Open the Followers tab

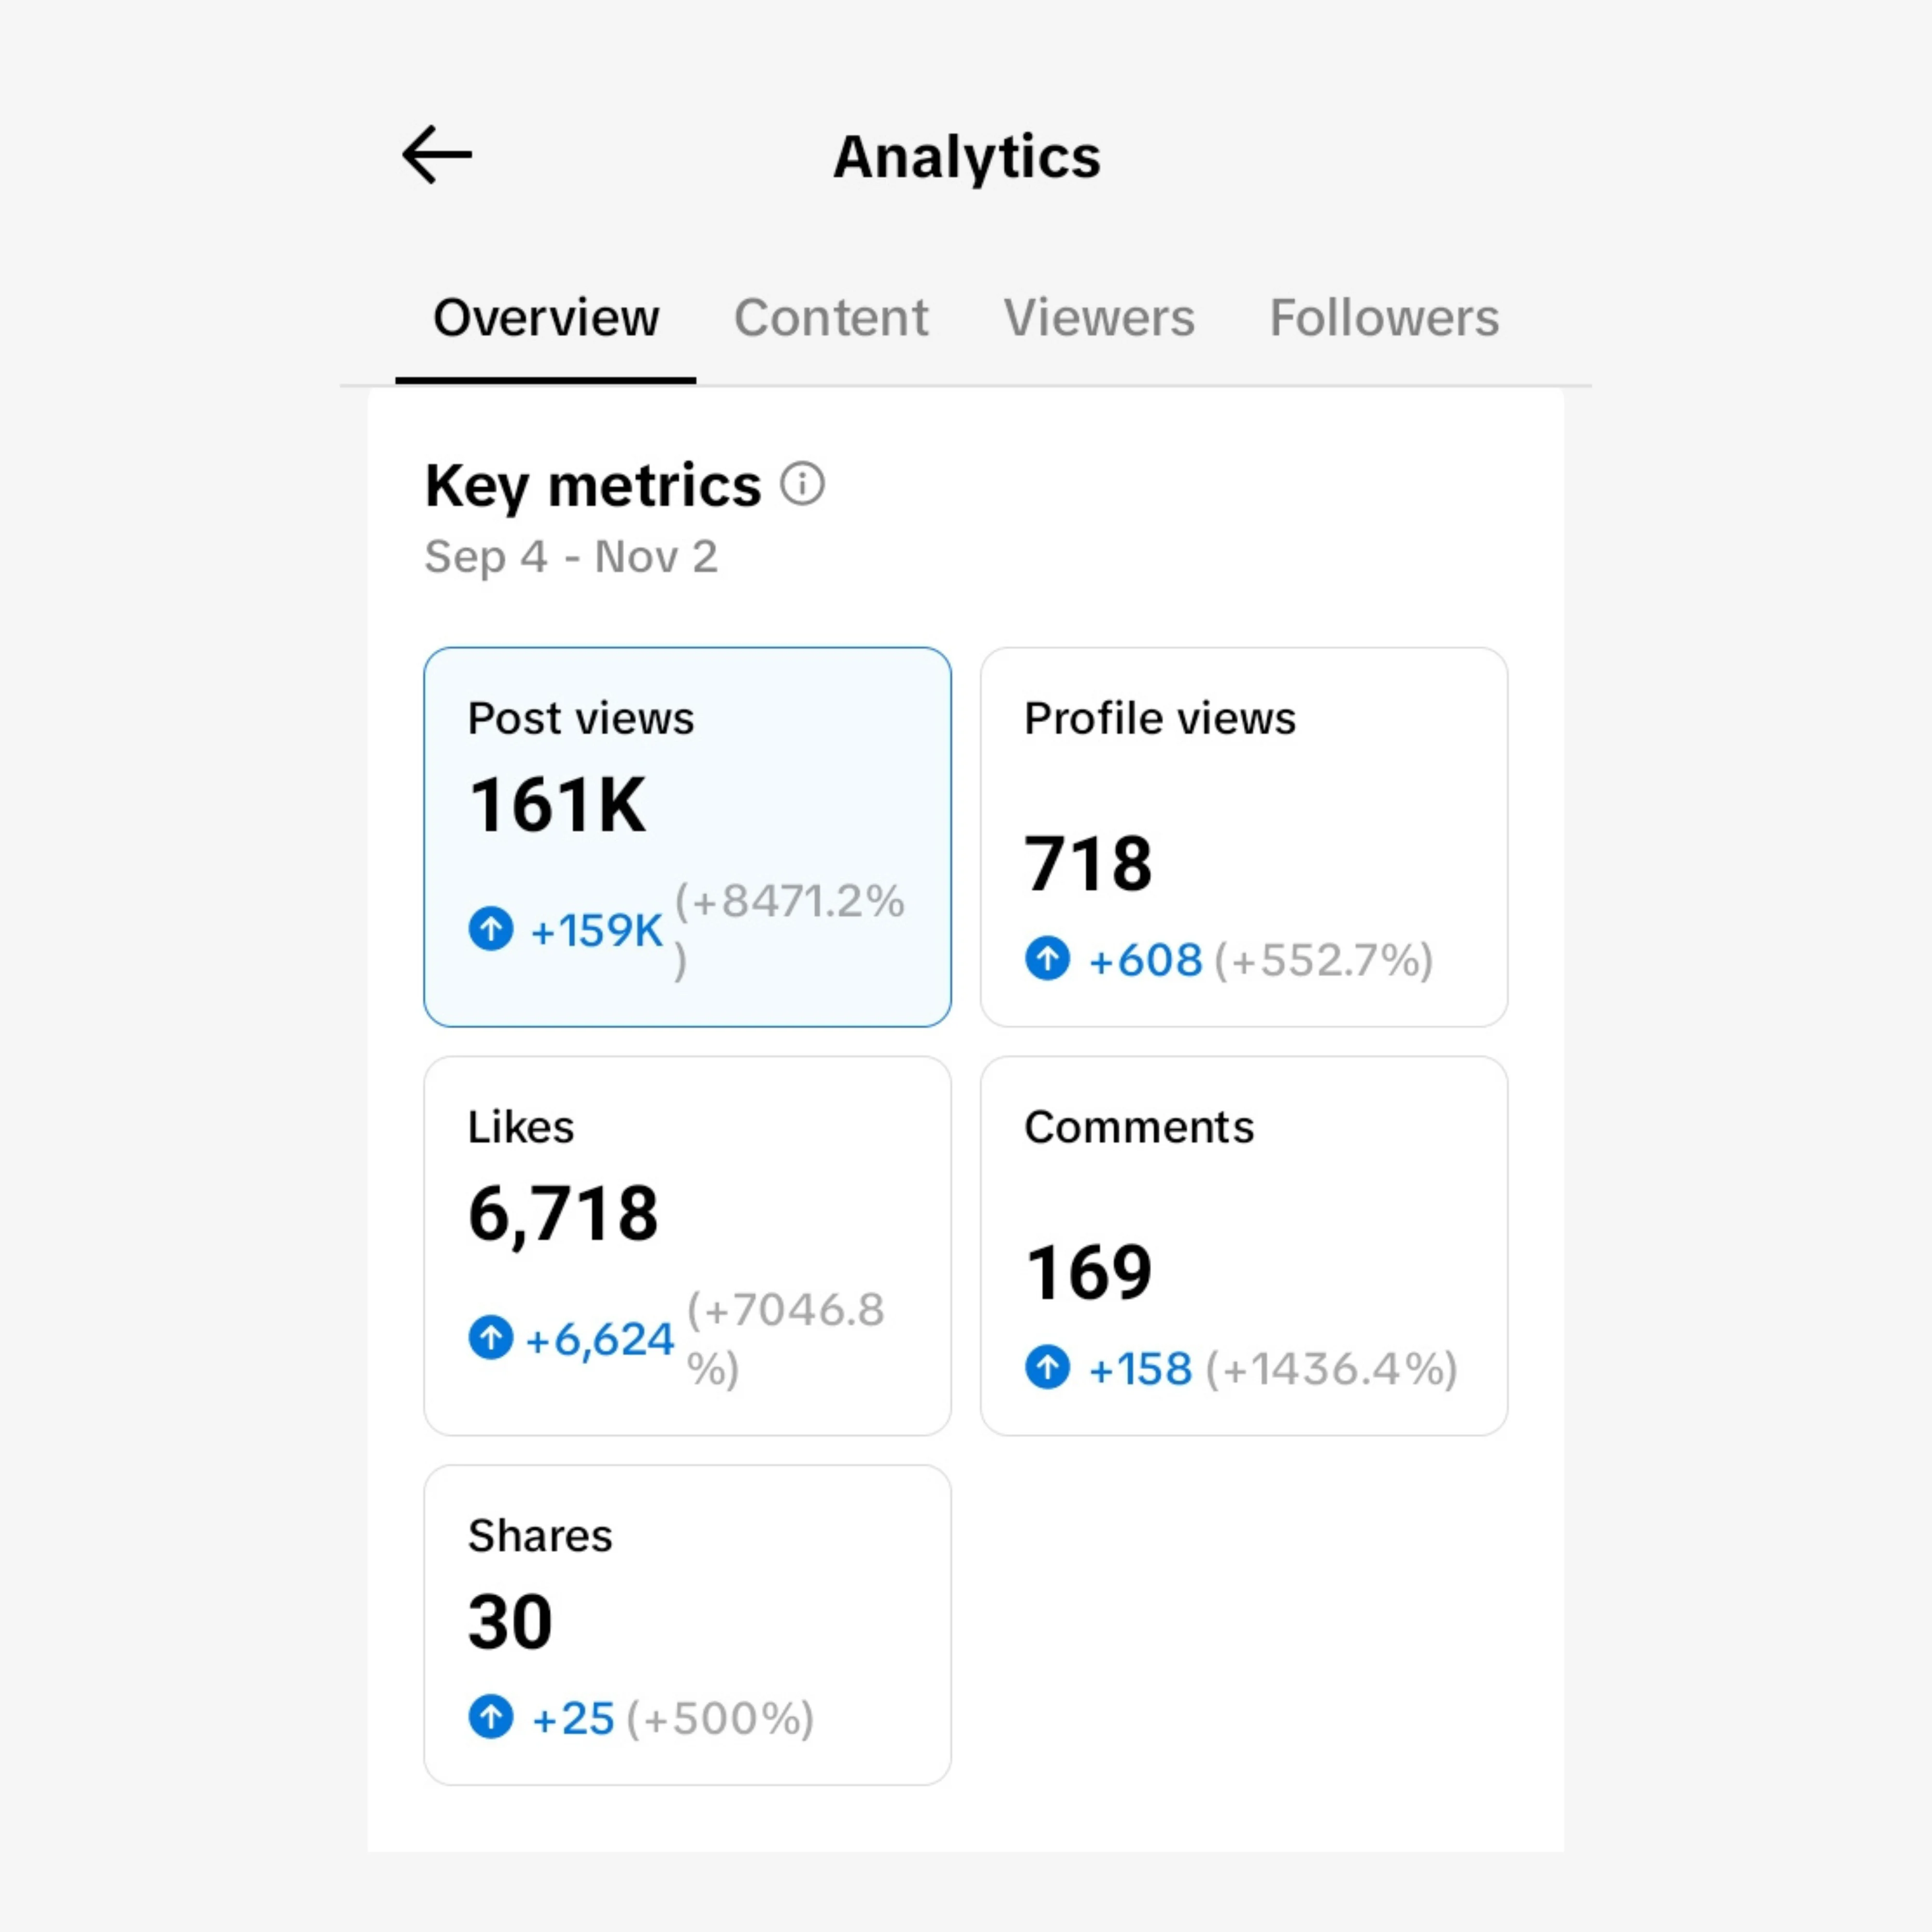[1384, 318]
